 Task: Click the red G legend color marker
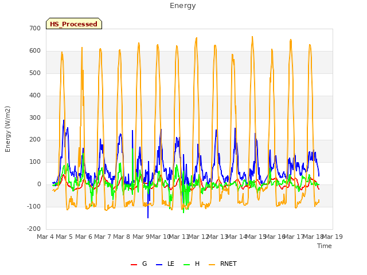click(x=134, y=265)
